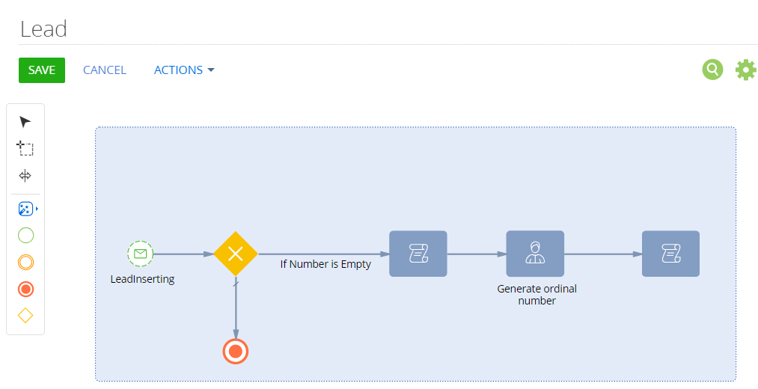Viewport: 758px width, 389px height.
Task: Pick the yellow gateway diamond tool
Action: tap(25, 316)
